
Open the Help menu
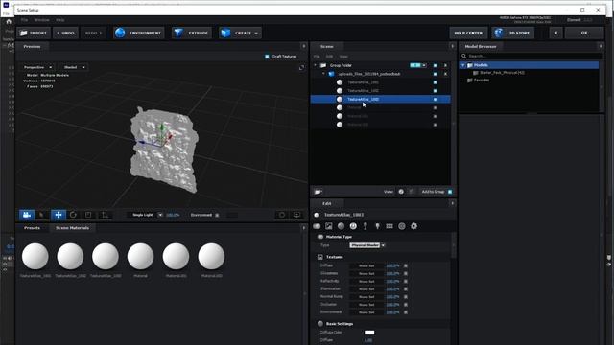(59, 20)
